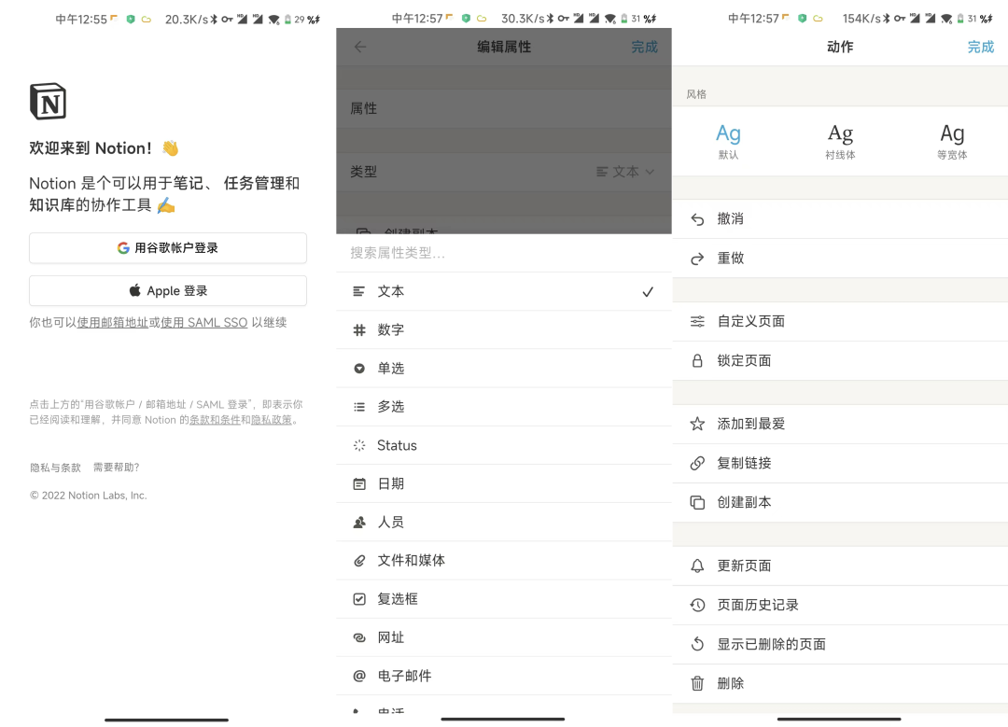This screenshot has width=1008, height=727.
Task: Select the 等宽体 monospace font style
Action: (x=952, y=141)
